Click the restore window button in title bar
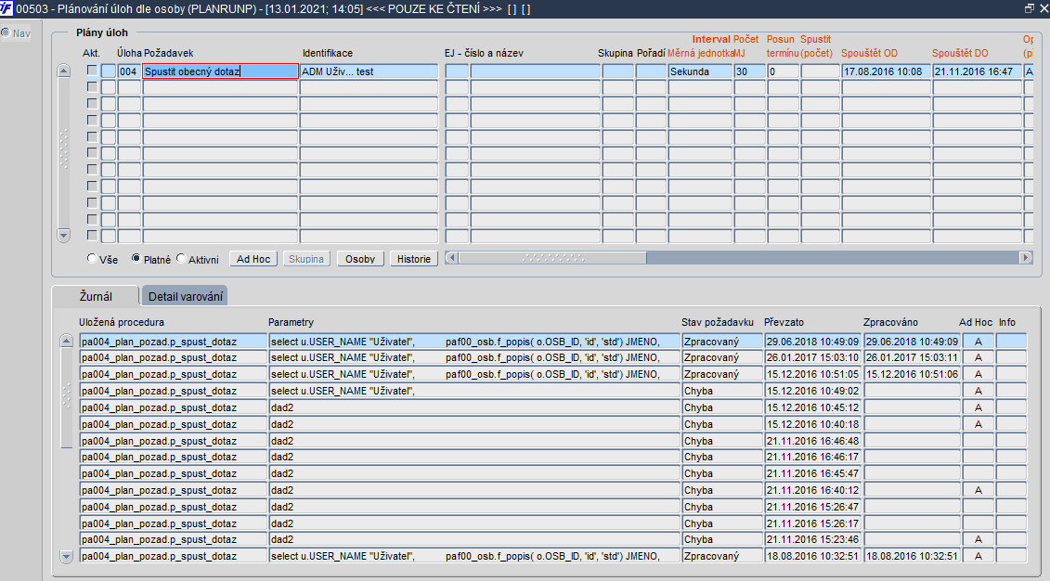 (x=1030, y=8)
